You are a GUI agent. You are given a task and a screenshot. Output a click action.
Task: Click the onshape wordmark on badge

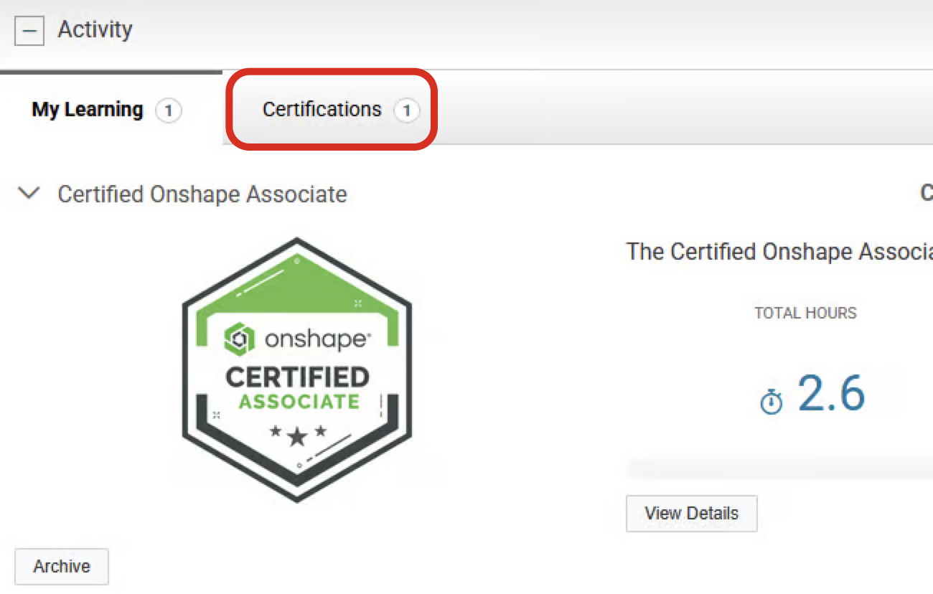(x=317, y=339)
